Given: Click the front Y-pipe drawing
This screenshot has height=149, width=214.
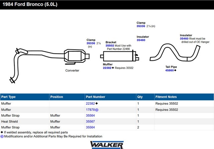Looking at the screenshot, I should pyautogui.click(x=37, y=66).
